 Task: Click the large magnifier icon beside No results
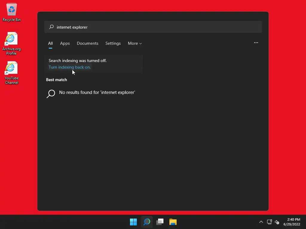pos(51,93)
